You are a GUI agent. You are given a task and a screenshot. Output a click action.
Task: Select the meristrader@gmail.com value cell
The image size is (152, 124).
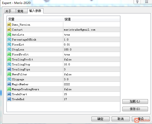click(91, 30)
